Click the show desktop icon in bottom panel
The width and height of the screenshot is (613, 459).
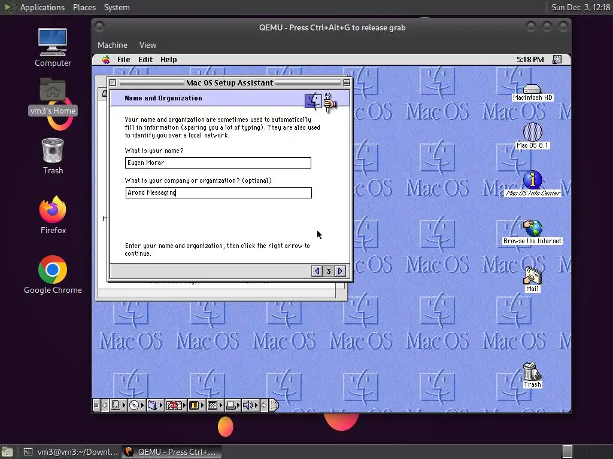tap(7, 452)
